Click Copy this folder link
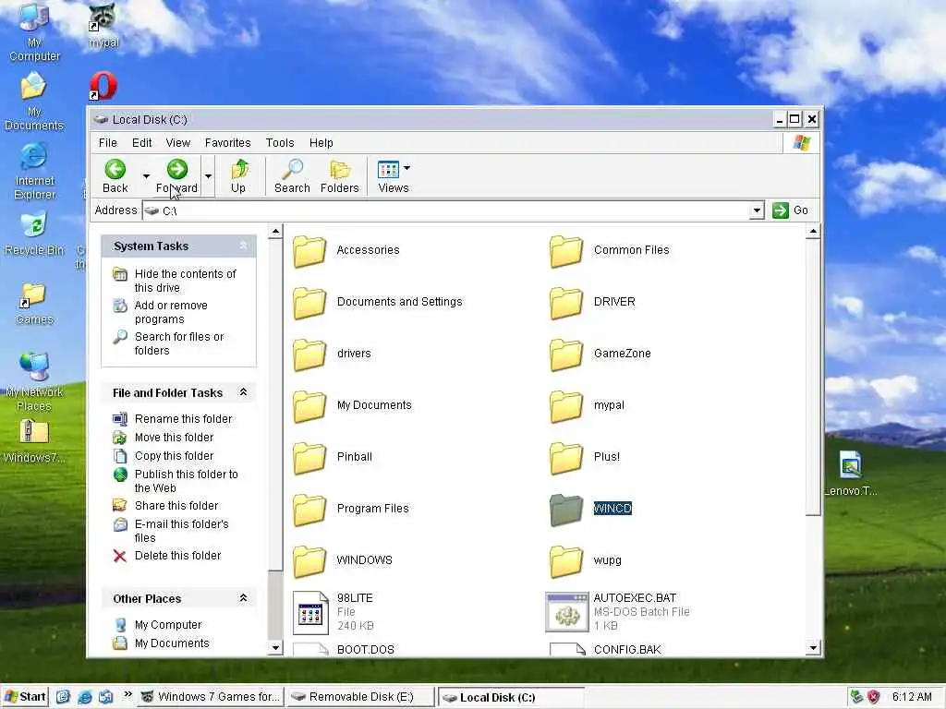The width and height of the screenshot is (946, 709). pyautogui.click(x=174, y=456)
